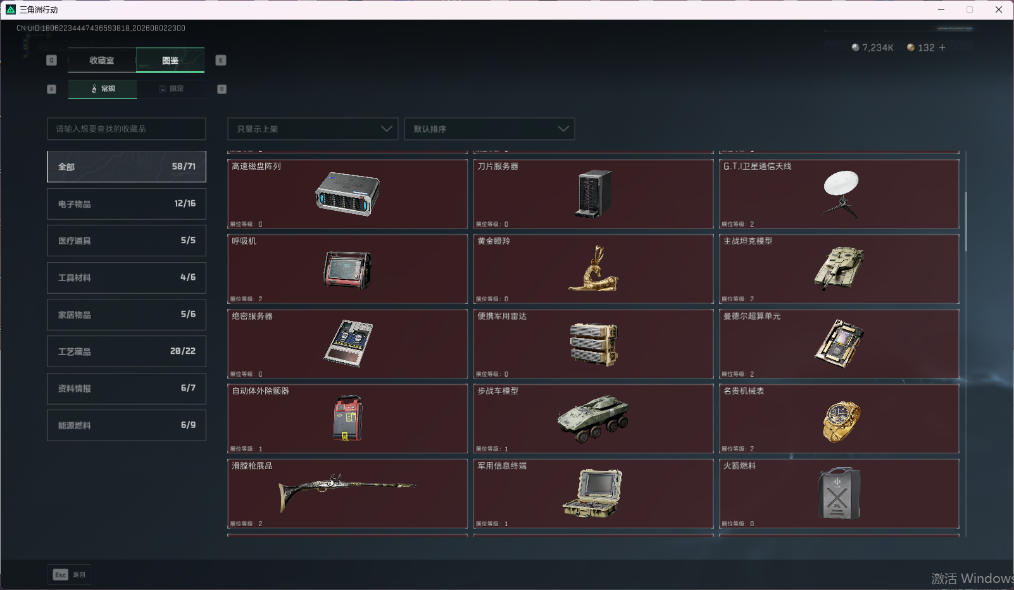Click the 高速磁盘阵列 item name
Viewport: 1014px width, 590px height.
(256, 166)
